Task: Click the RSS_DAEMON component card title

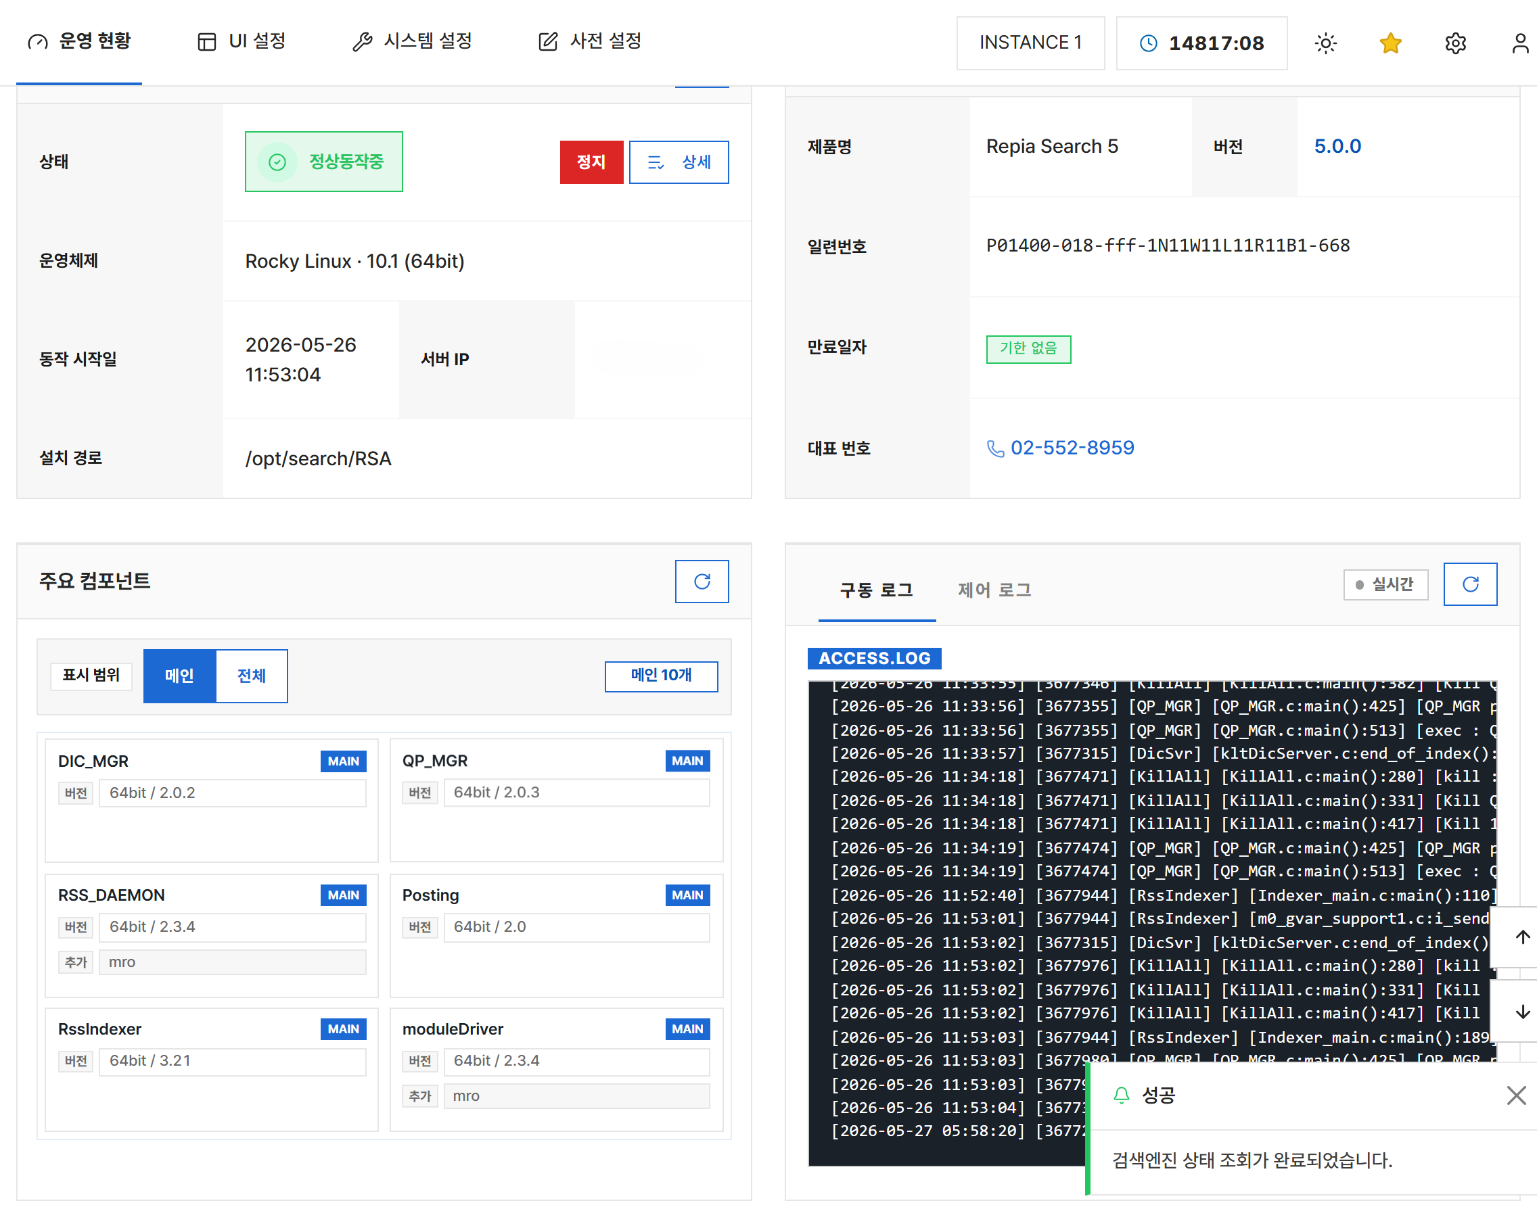Action: point(111,895)
